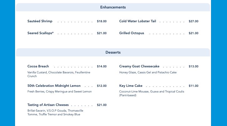227x126 pixels.
Task: Click the Vanilla Custard description under Cocoa Breach
Action: (59, 74)
